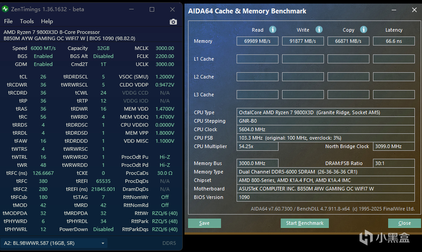Click the Memory Latency result field
The image size is (422, 252).
pos(393,41)
